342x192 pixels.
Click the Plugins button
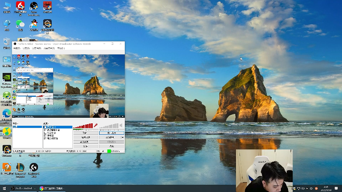click(x=86, y=146)
